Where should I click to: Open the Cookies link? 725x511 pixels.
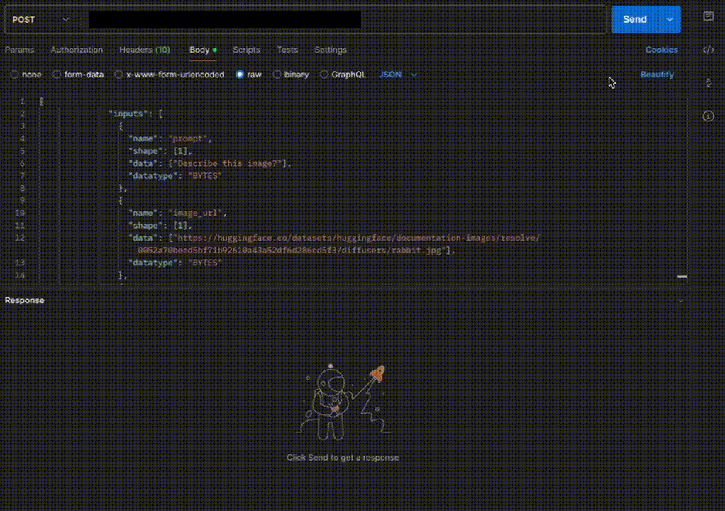(661, 50)
